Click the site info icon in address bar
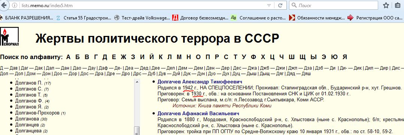The height and width of the screenshot is (135, 404). click(15, 5)
